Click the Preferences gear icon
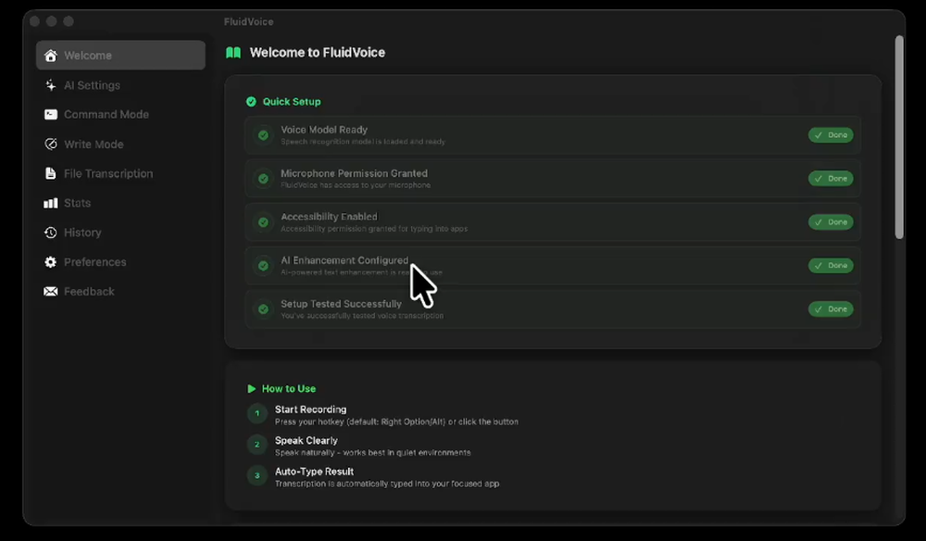The image size is (926, 541). coord(51,262)
